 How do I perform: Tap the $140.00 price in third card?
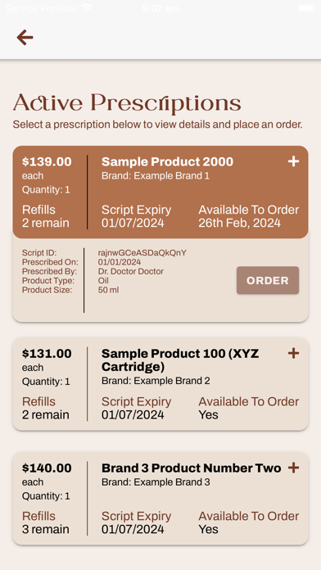coord(47,468)
